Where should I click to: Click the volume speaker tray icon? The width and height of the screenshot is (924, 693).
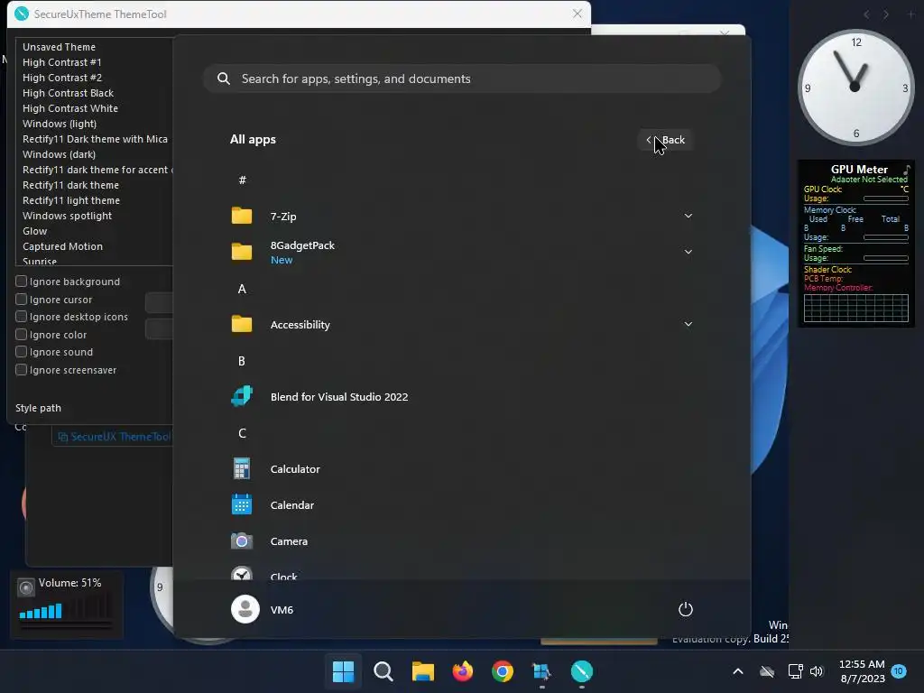coord(816,671)
